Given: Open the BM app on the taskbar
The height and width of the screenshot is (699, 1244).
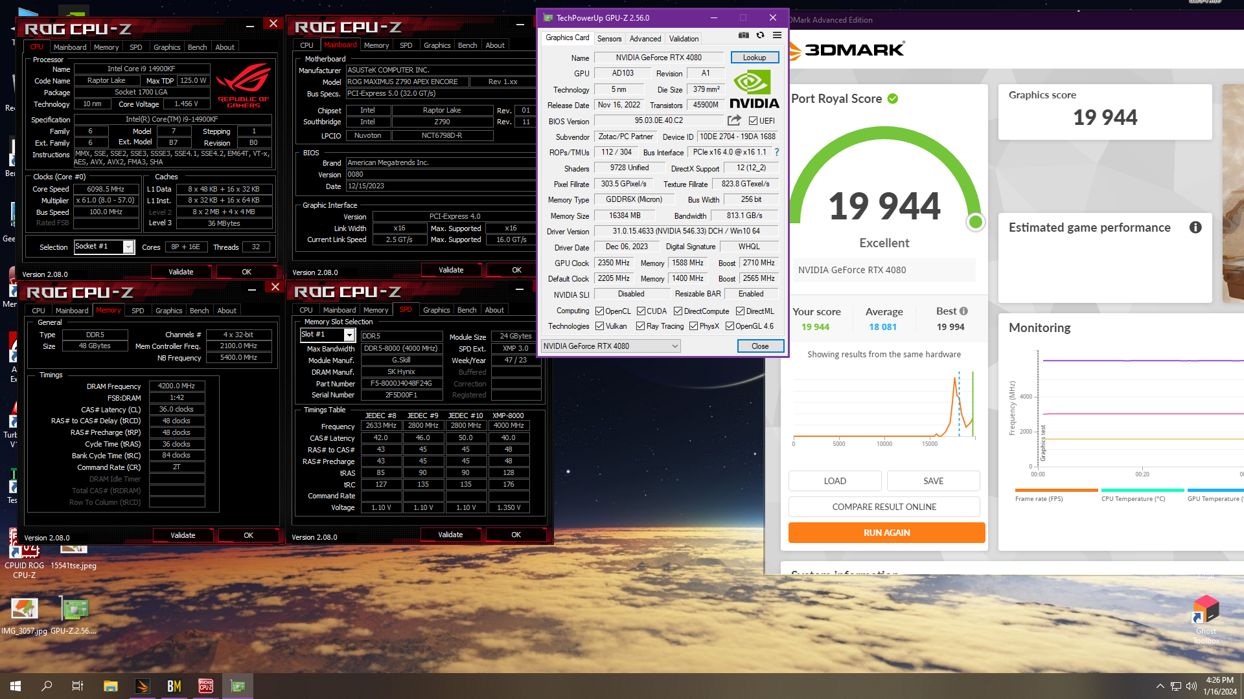Looking at the screenshot, I should [x=174, y=686].
